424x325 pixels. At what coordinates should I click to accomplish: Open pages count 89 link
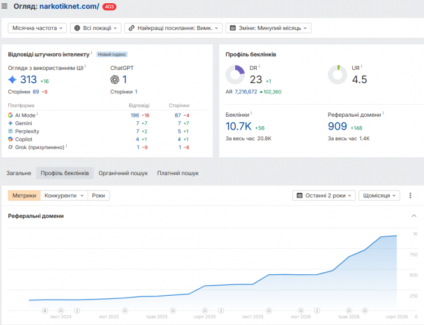(36, 92)
